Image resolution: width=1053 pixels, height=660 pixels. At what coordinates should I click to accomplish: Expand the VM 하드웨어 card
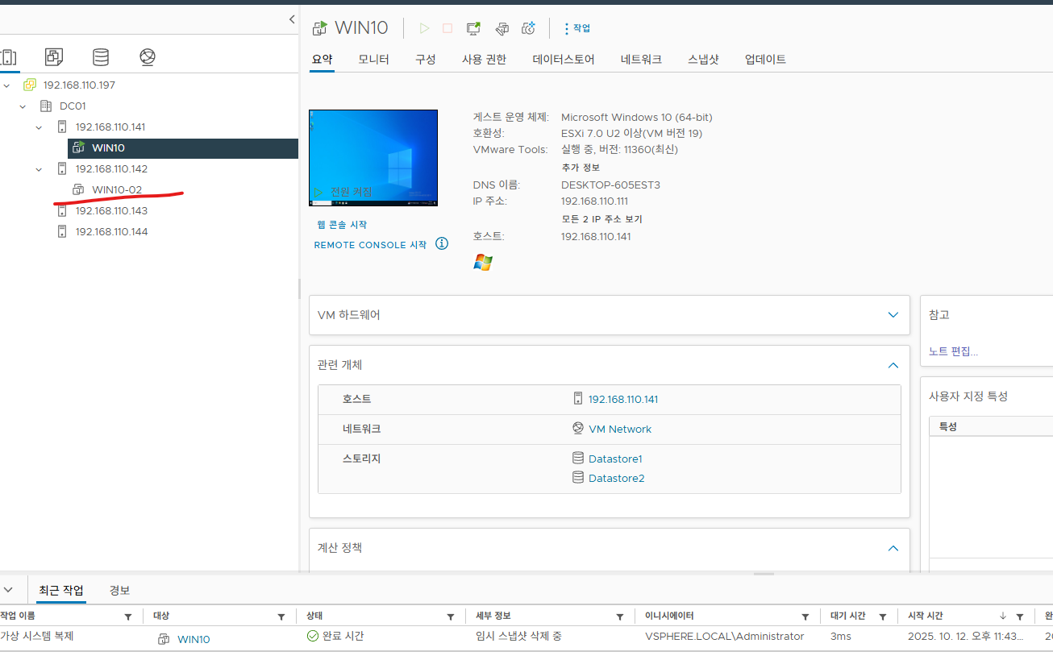(x=893, y=315)
